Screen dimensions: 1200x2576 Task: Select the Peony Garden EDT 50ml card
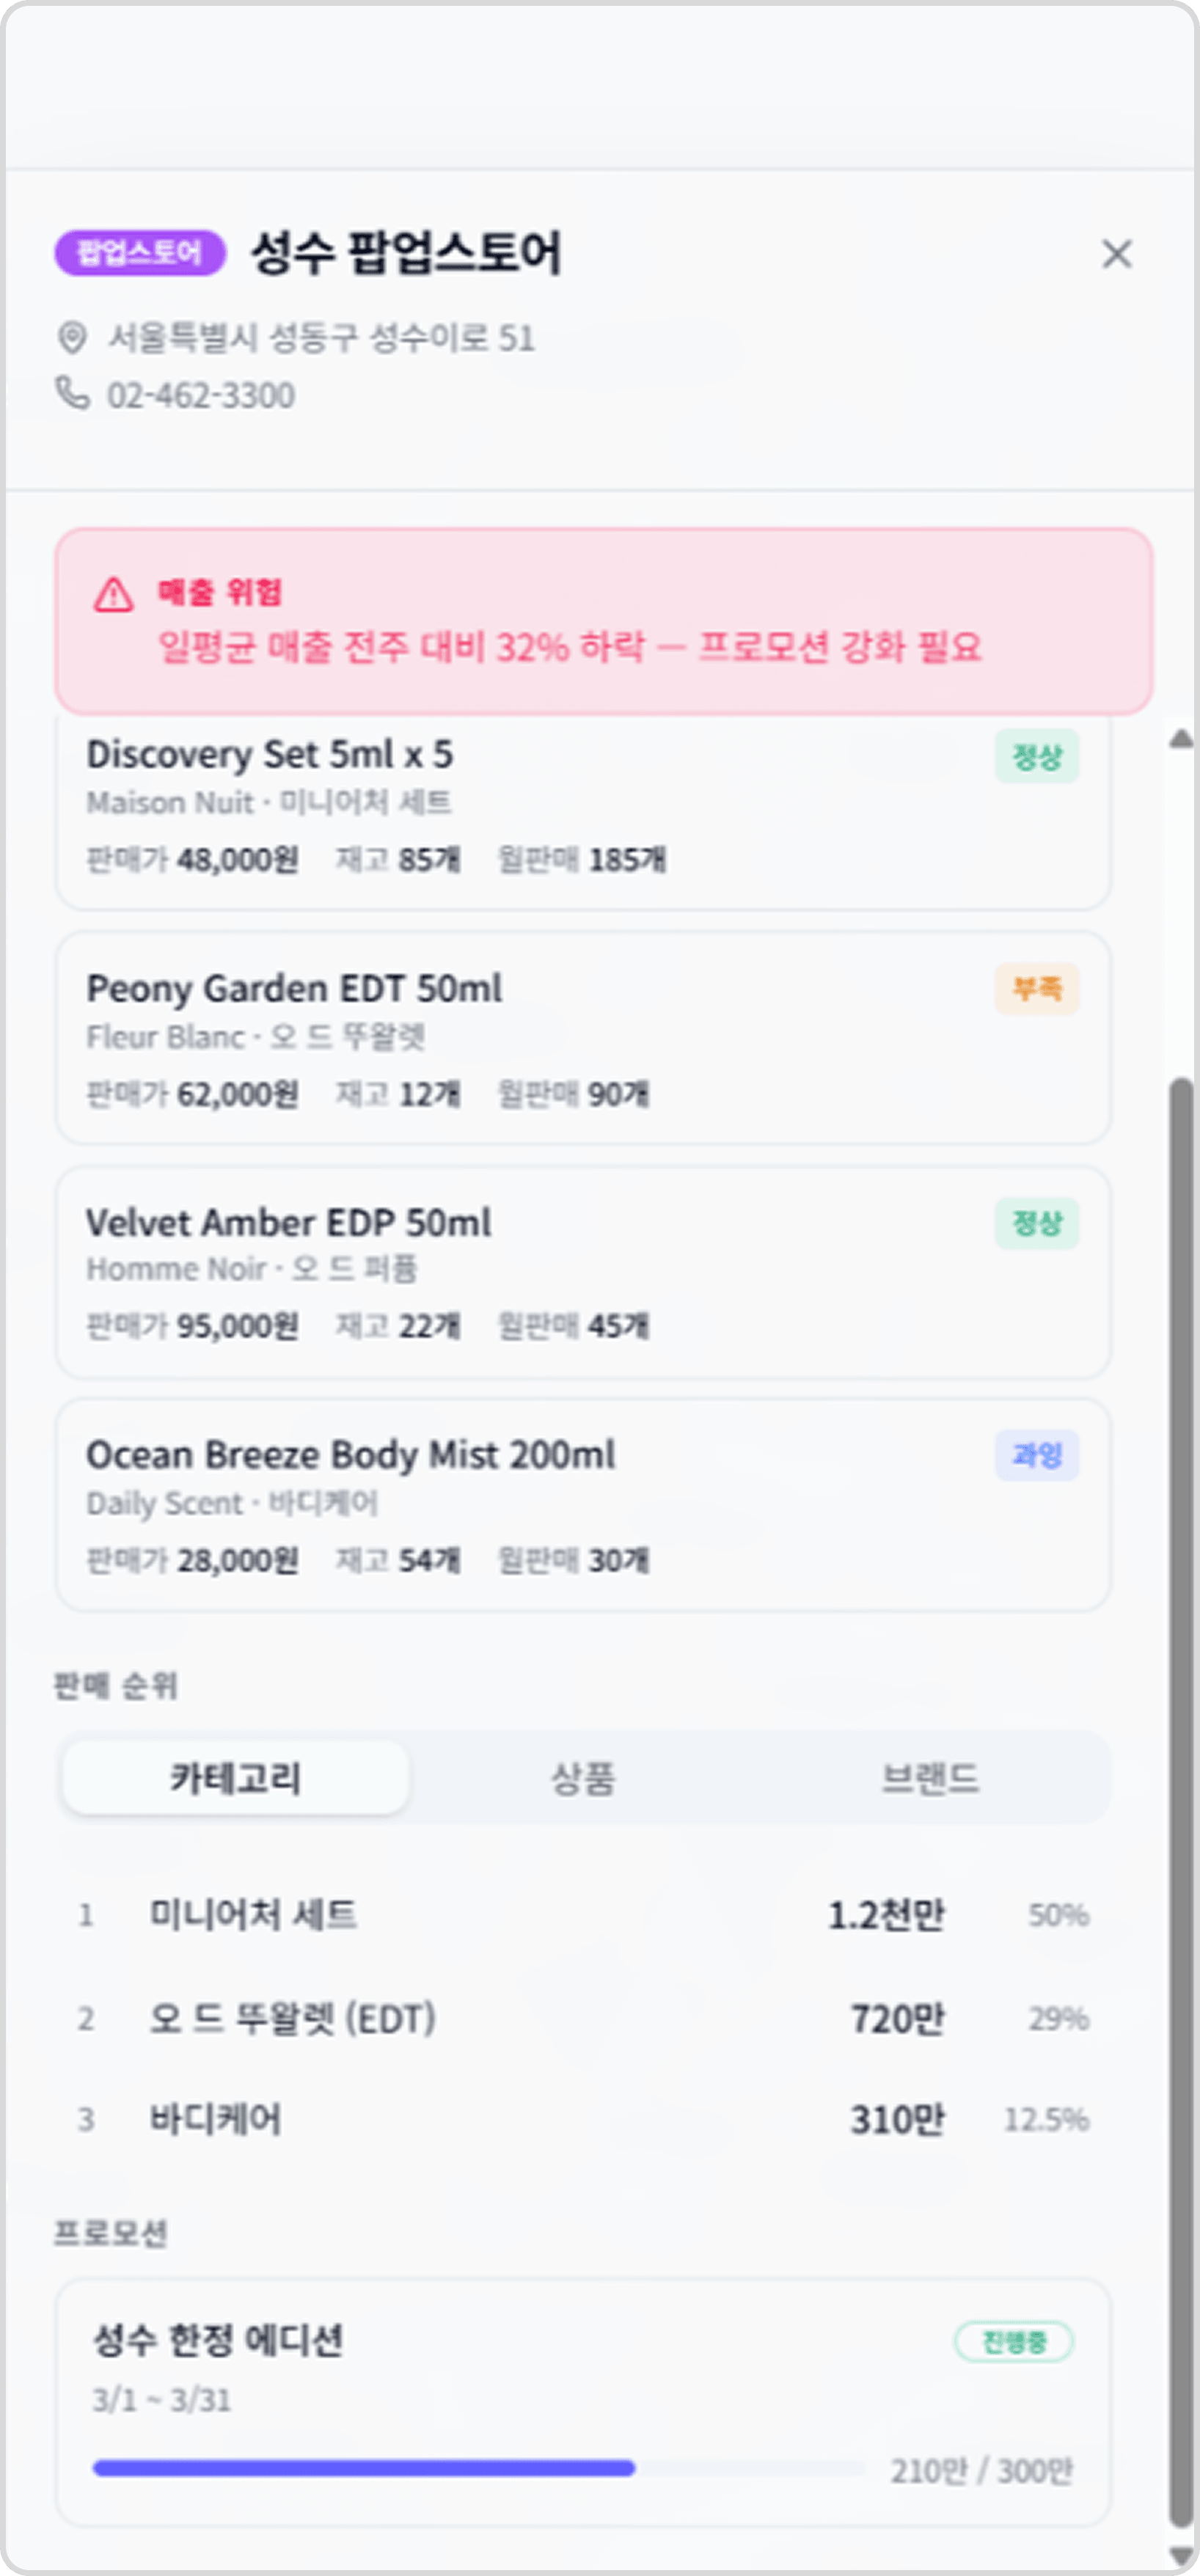(x=583, y=1038)
